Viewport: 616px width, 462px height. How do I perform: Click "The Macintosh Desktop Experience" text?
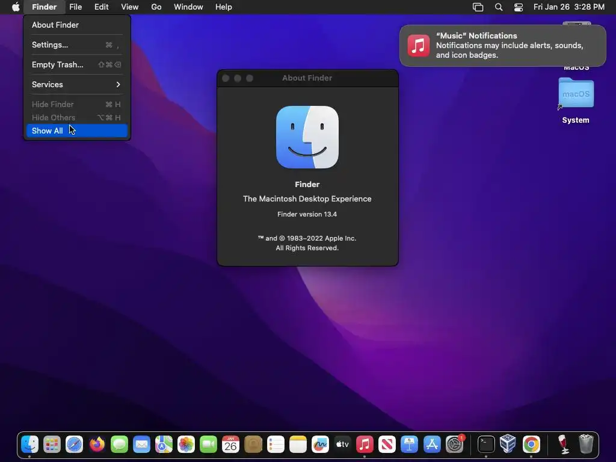click(x=307, y=199)
